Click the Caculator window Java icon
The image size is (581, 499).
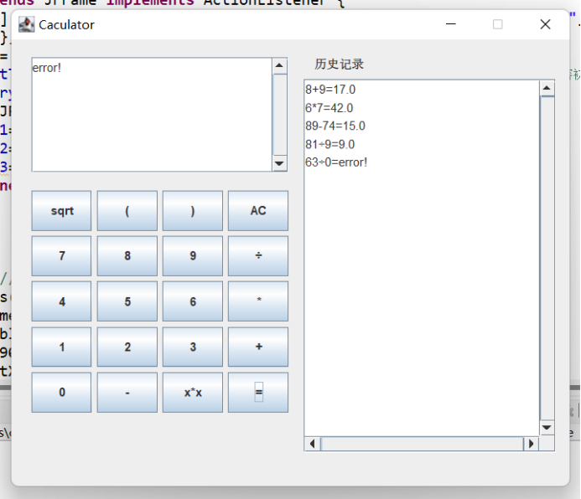pyautogui.click(x=26, y=24)
